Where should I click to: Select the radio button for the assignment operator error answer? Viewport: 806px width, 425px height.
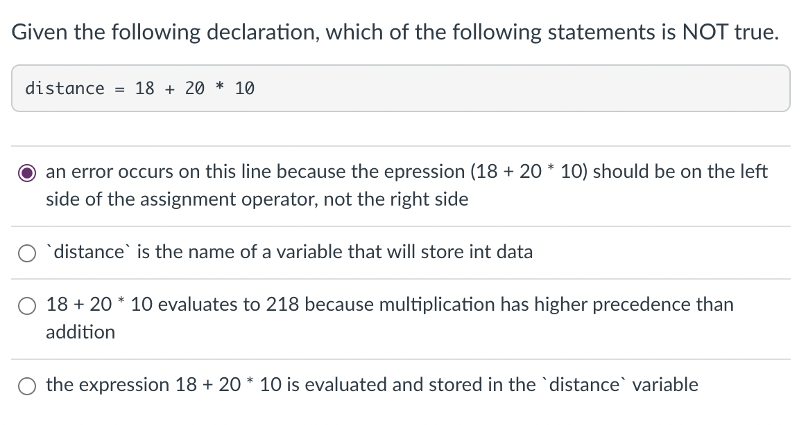(x=27, y=172)
